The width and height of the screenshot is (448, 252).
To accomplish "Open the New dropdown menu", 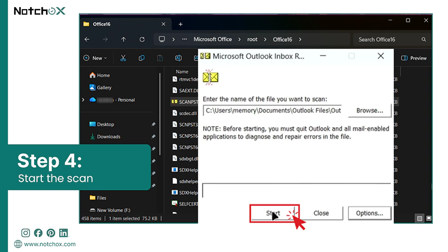I will click(x=95, y=58).
